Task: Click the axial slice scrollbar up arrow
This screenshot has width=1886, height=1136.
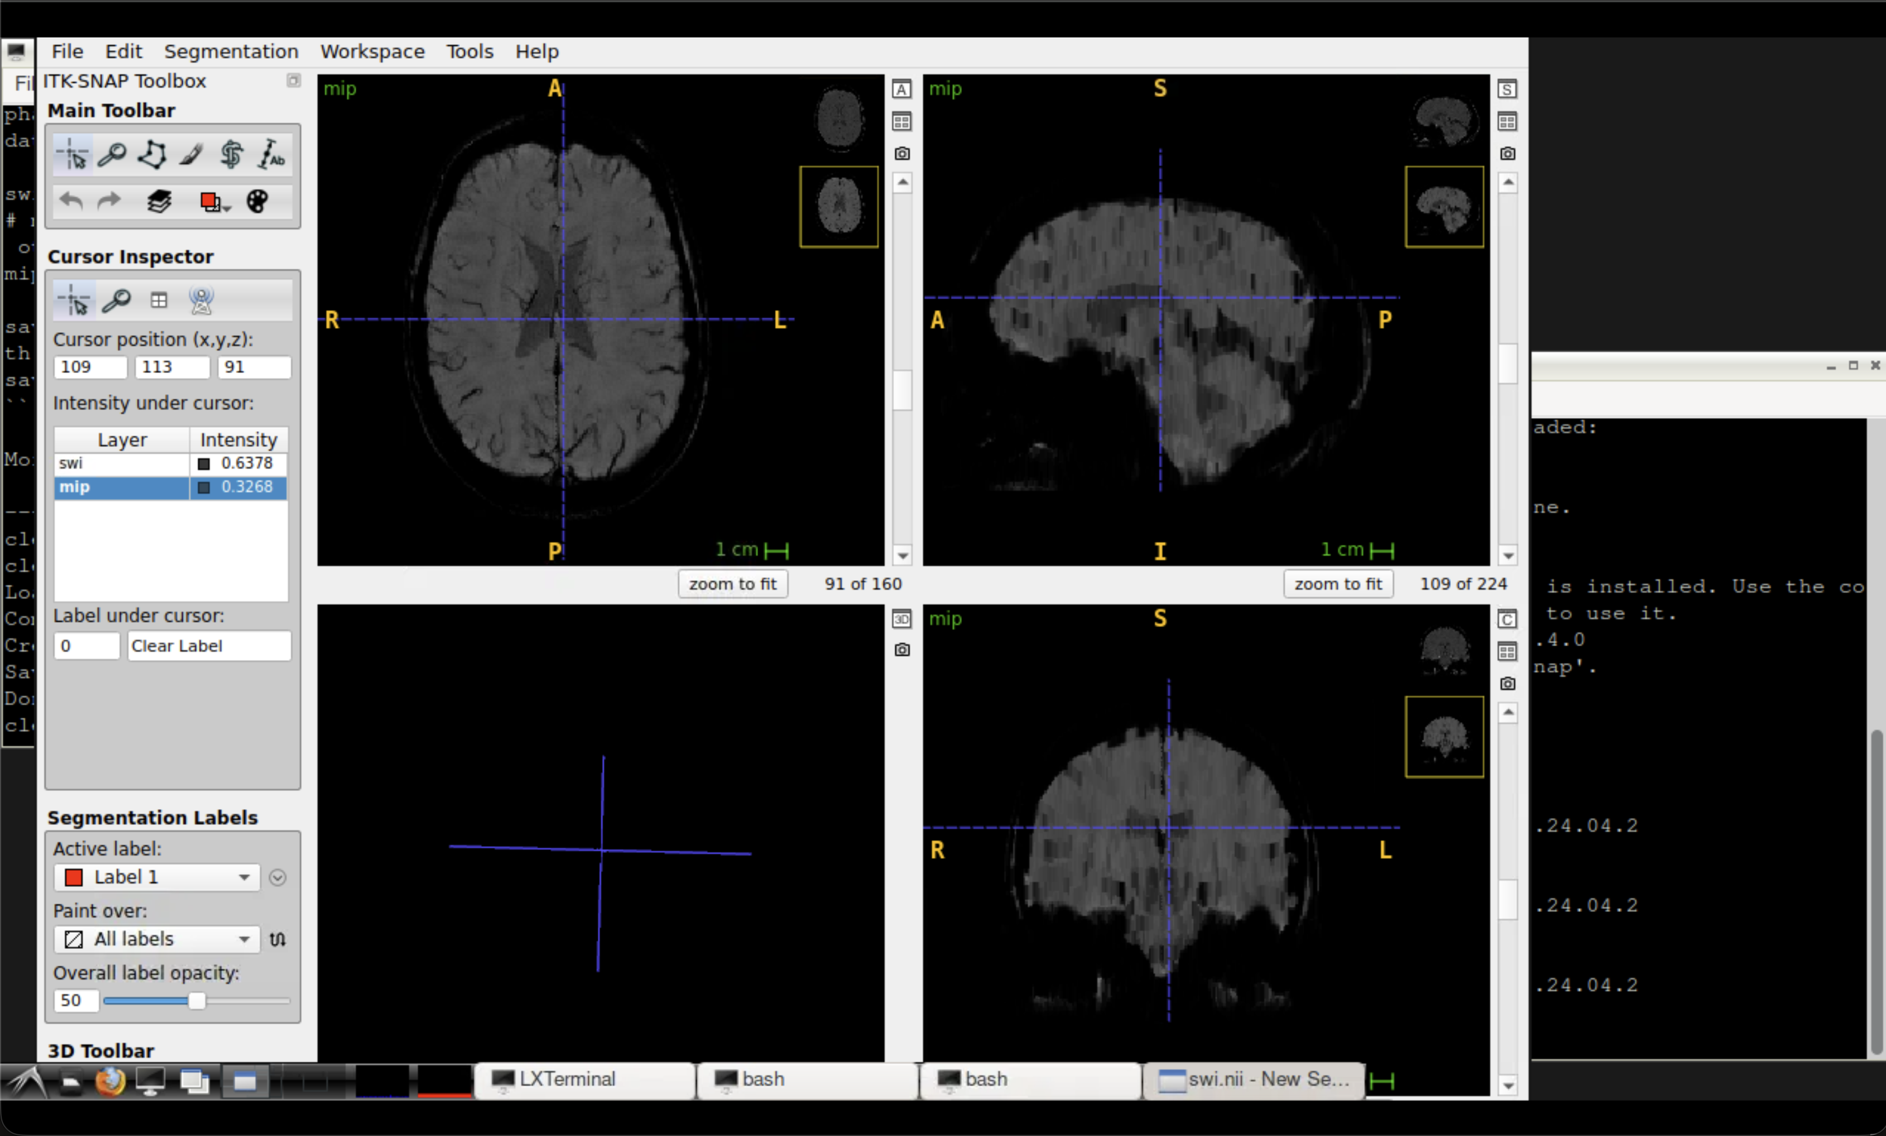Action: coord(903,183)
